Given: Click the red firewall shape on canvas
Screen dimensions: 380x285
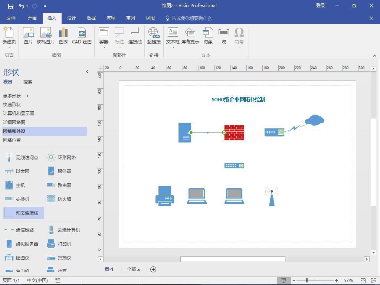Looking at the screenshot, I should pos(234,132).
